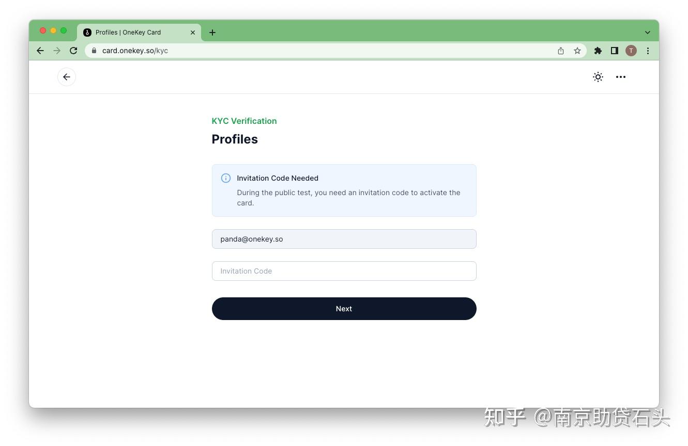Reload the page with refresh icon

point(73,51)
